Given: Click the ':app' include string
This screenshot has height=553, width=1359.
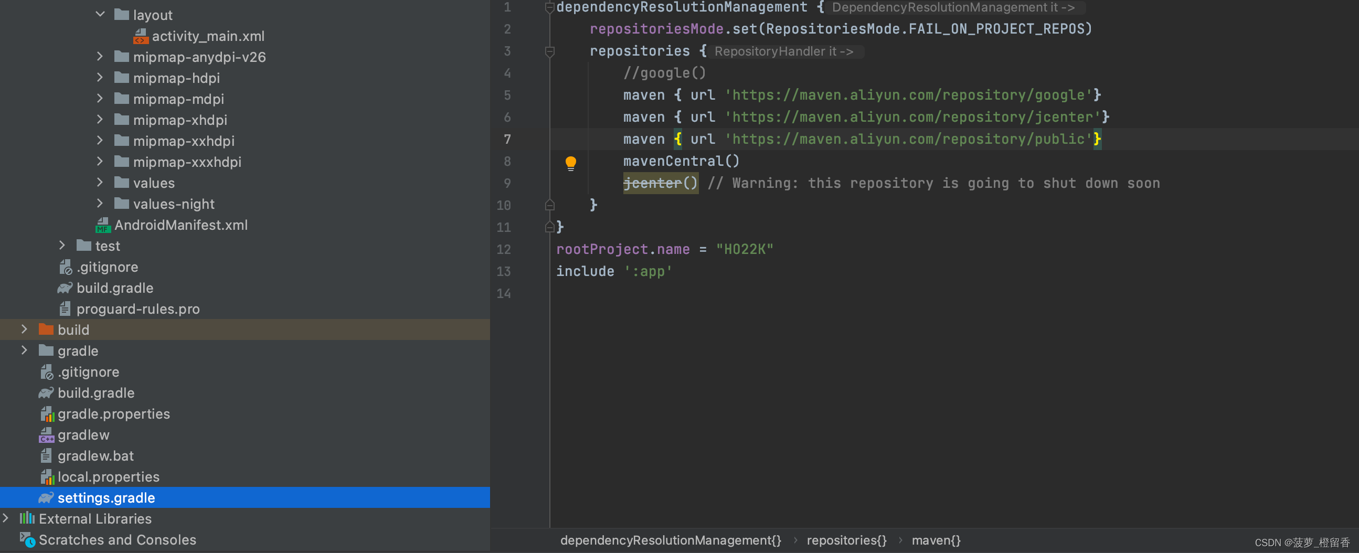Looking at the screenshot, I should [649, 271].
